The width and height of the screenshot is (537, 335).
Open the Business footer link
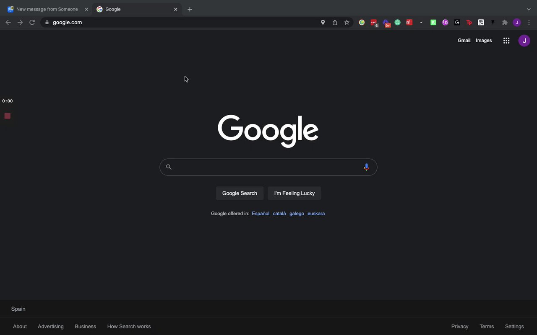85,327
